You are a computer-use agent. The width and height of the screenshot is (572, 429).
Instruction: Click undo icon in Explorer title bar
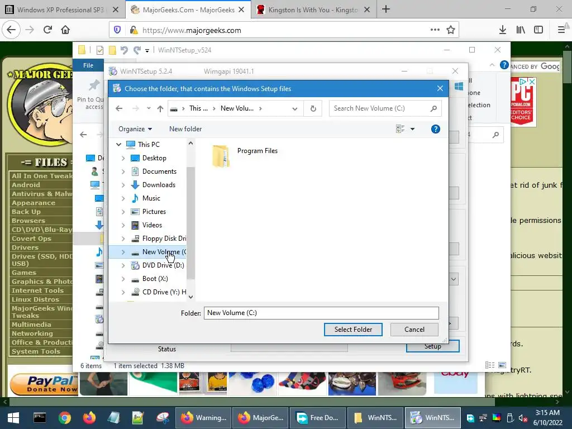pyautogui.click(x=124, y=50)
